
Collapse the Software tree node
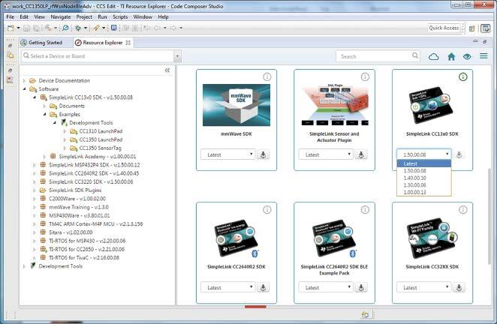pyautogui.click(x=24, y=89)
